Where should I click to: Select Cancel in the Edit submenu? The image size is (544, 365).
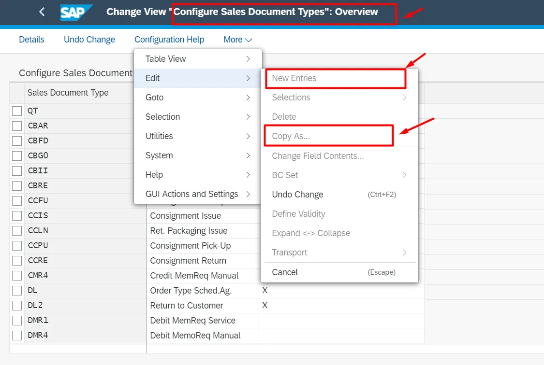285,272
